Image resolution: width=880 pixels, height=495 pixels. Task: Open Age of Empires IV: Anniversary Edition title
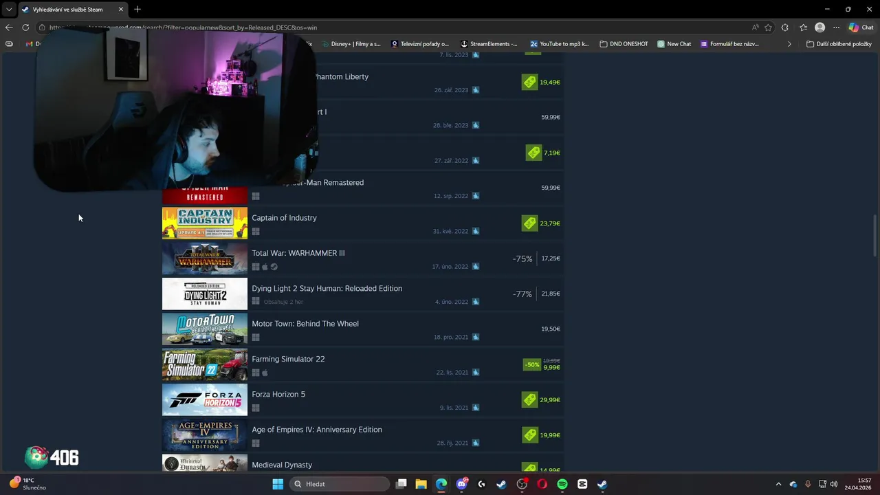tap(317, 430)
